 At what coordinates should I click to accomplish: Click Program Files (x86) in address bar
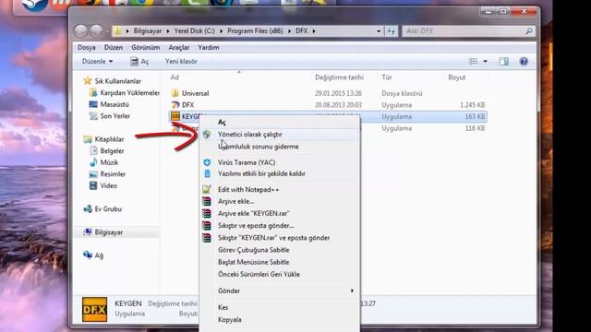point(255,30)
